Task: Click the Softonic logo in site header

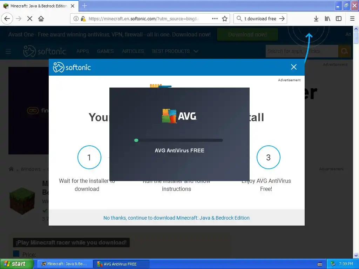Action: [45, 51]
